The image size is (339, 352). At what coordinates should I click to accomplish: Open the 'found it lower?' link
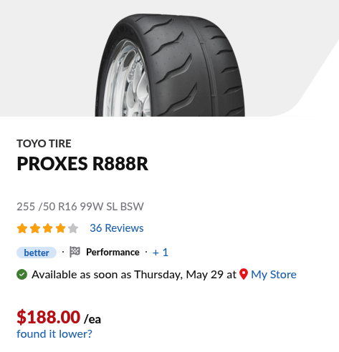click(x=54, y=334)
